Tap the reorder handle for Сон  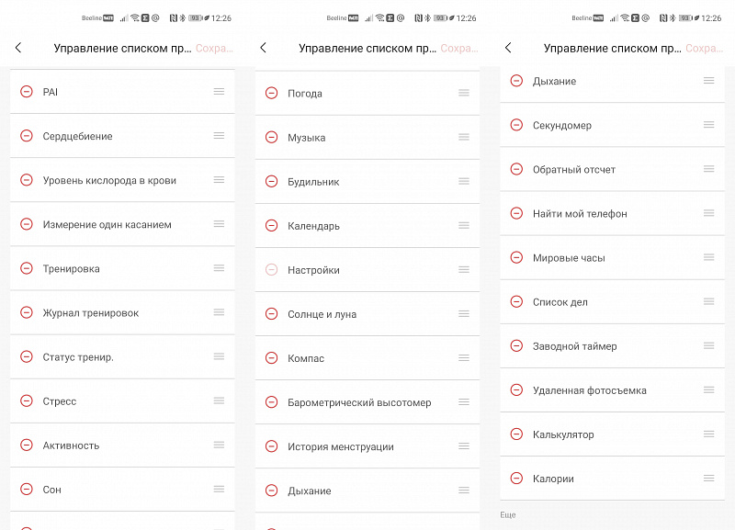coord(219,489)
